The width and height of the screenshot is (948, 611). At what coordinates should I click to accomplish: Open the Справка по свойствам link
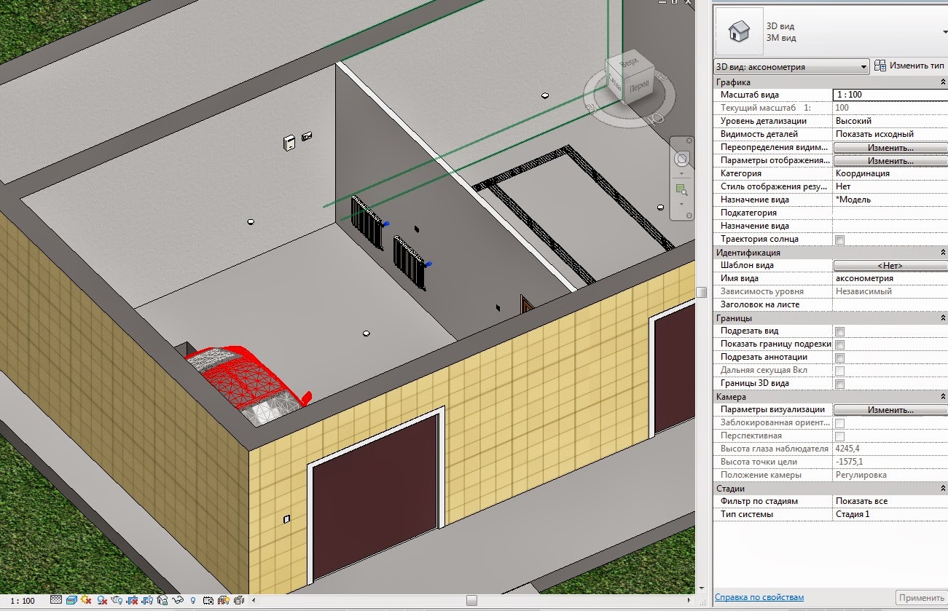[759, 597]
